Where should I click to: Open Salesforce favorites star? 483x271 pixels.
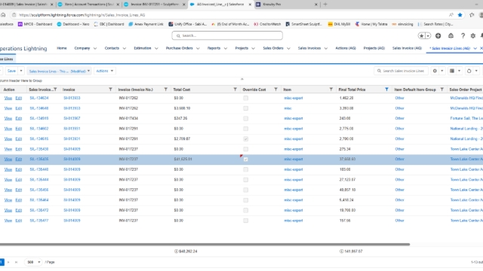[421, 35]
